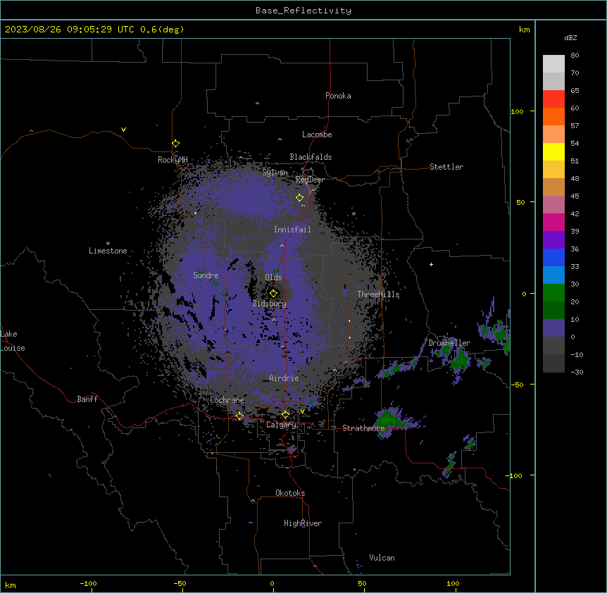Select the white plus marker east of ThreeHills
This screenshot has width=607, height=593.
click(x=431, y=264)
